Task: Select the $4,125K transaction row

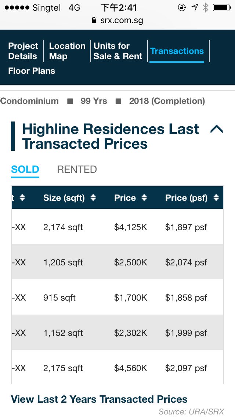Action: pos(117,227)
